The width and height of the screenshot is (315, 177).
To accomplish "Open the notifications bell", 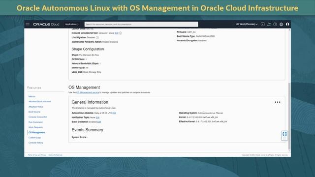I will (269, 24).
